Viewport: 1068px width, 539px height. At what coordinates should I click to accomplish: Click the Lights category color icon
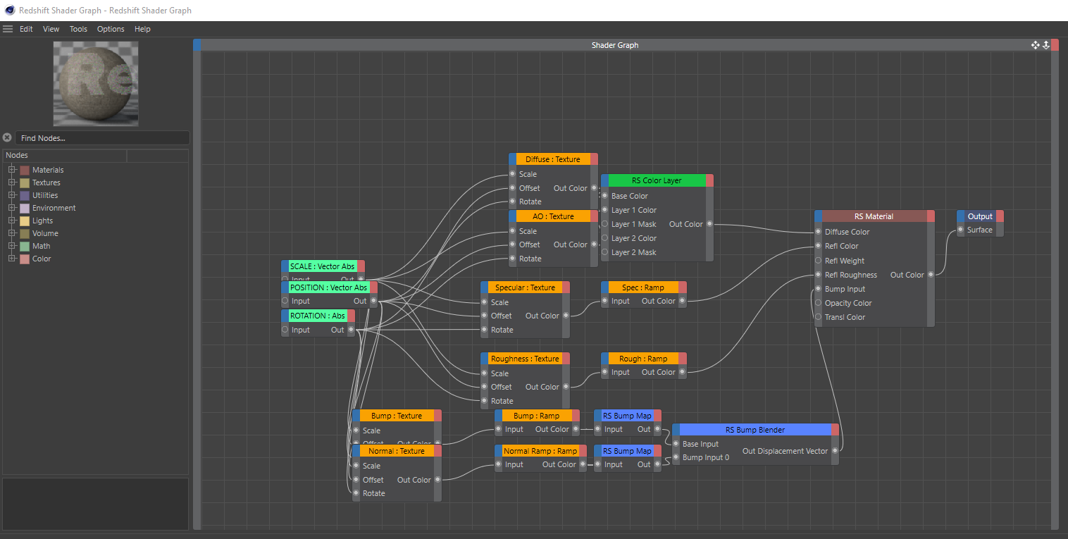[25, 221]
